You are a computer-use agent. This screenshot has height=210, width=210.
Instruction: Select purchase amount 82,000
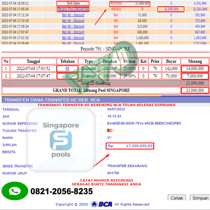pos(142,21)
